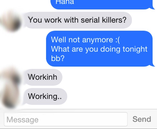Focus the Message input field
The width and height of the screenshot is (157, 129).
click(66, 119)
